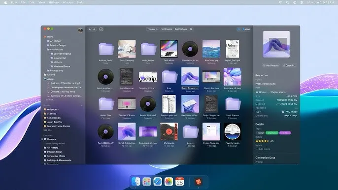Open the Edit menu
Viewport: 338px width, 190px height.
point(32,2)
